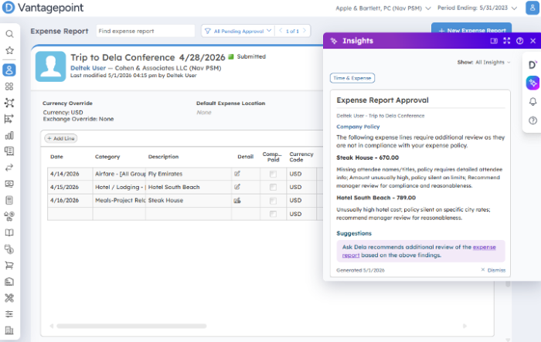Open Dela assistant D icon on right rail
Screen dimensions: 541x342
(x=532, y=65)
